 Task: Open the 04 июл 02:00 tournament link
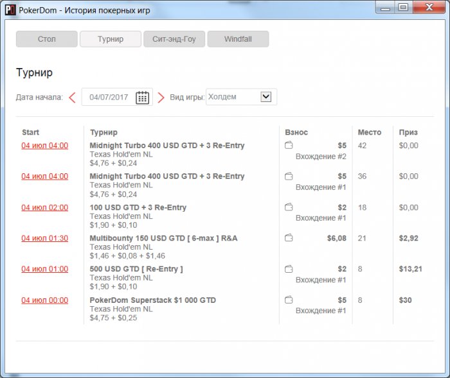point(45,207)
